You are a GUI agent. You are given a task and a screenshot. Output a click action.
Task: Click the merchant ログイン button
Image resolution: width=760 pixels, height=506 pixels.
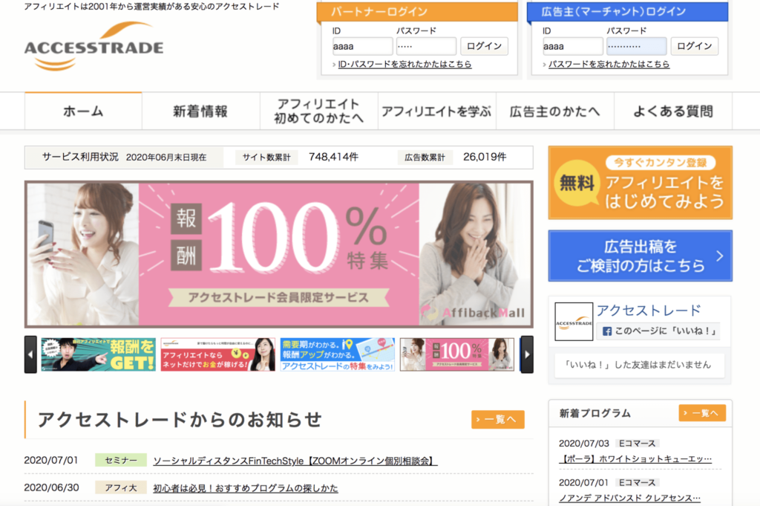(x=695, y=46)
